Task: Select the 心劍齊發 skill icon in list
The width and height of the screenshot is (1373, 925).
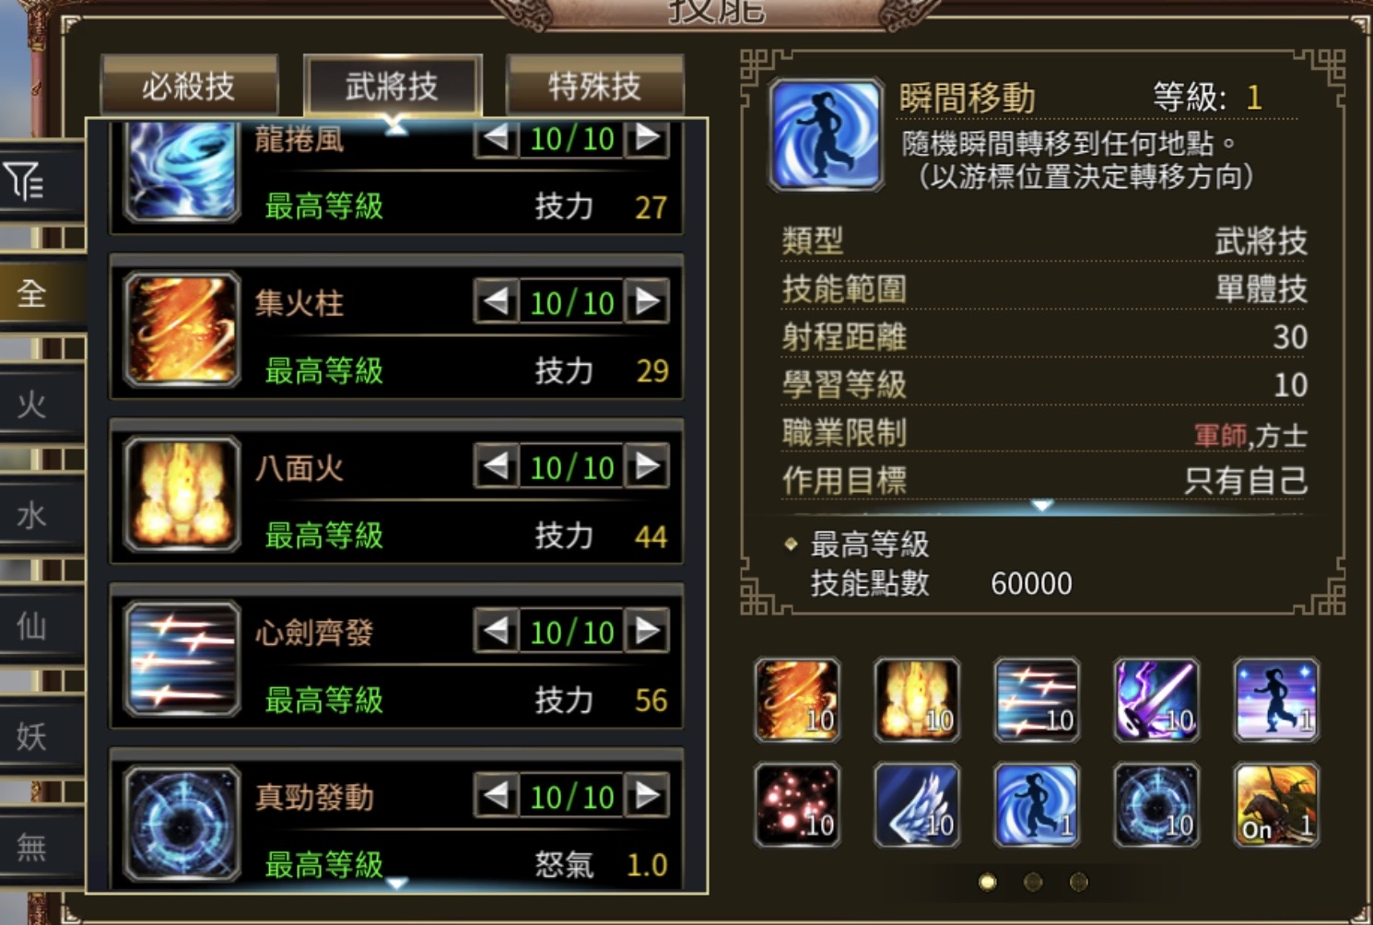Action: [182, 658]
